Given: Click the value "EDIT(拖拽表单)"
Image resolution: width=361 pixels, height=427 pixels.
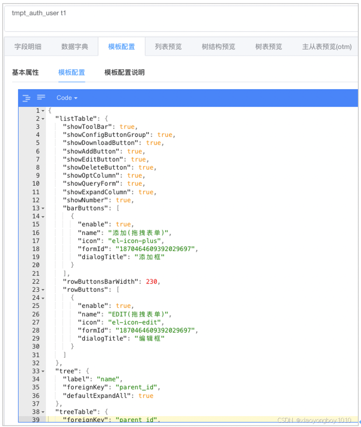Looking at the screenshot, I should pos(138,314).
